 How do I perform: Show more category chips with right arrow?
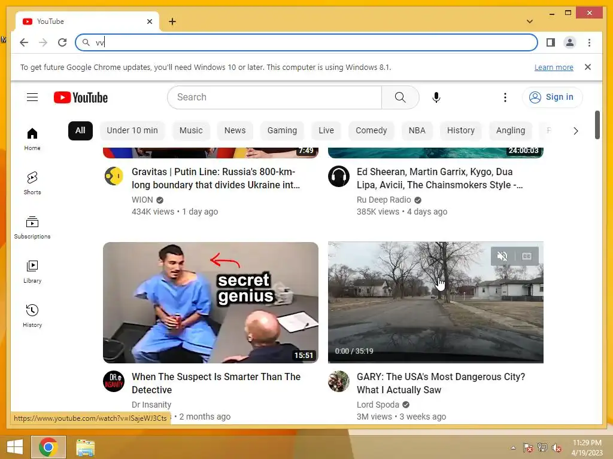(x=575, y=131)
